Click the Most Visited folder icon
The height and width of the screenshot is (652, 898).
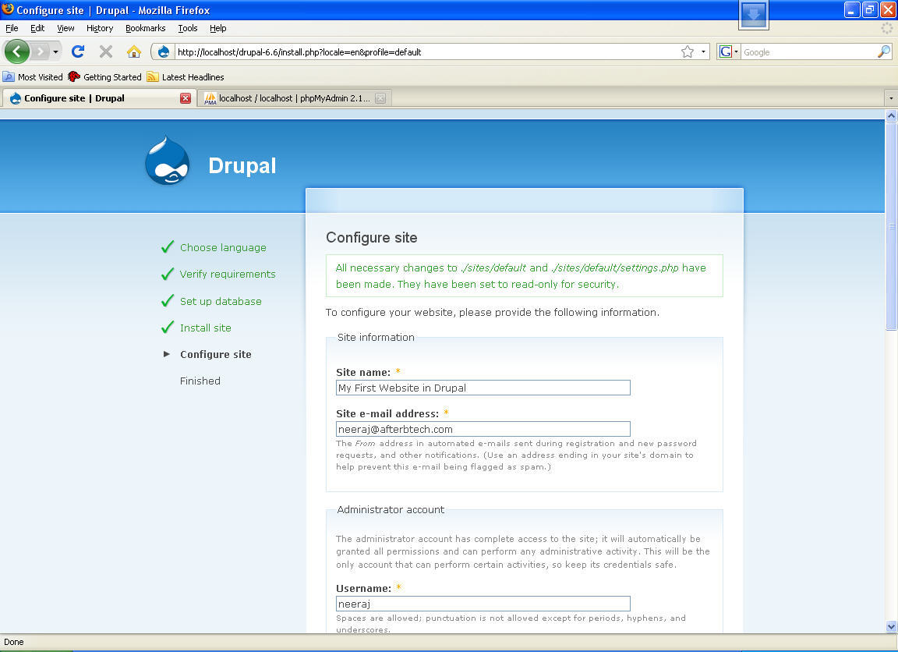pos(9,76)
